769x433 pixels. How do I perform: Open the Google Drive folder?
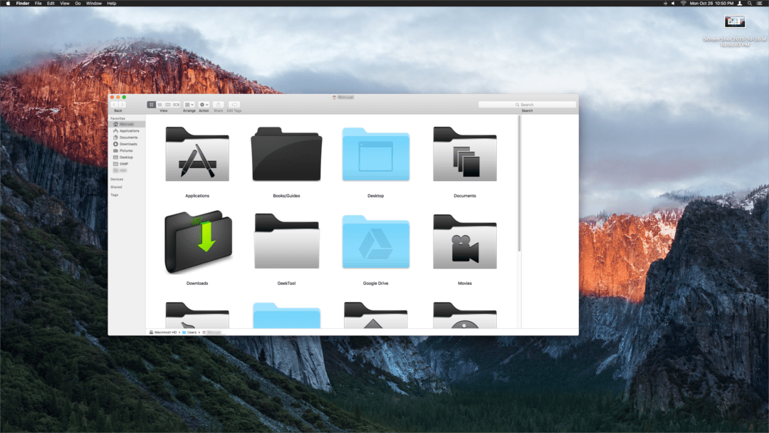pos(375,242)
